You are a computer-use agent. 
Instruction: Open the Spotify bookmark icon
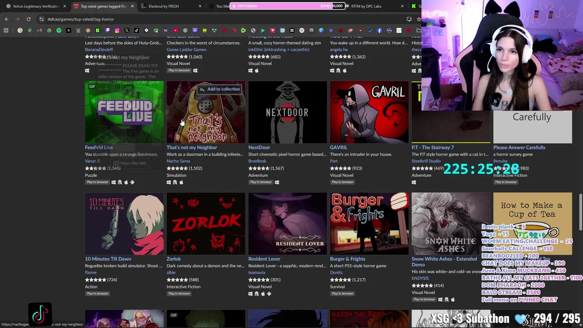[59, 31]
